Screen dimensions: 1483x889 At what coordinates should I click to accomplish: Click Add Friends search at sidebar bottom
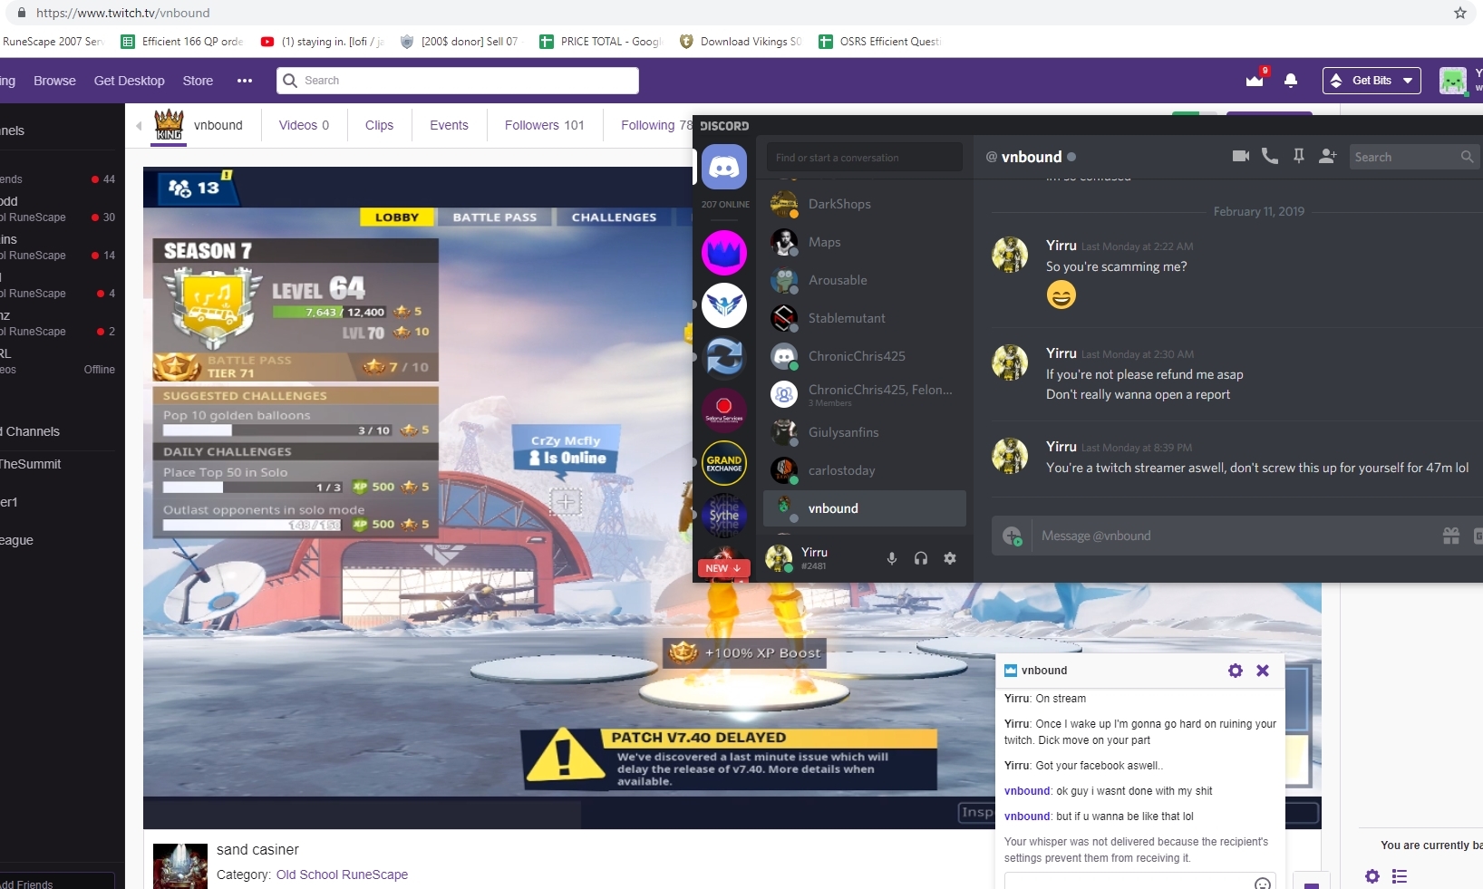56,882
